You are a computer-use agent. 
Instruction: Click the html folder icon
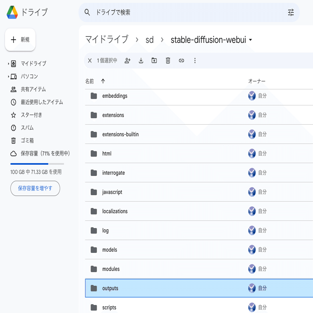[94, 153]
